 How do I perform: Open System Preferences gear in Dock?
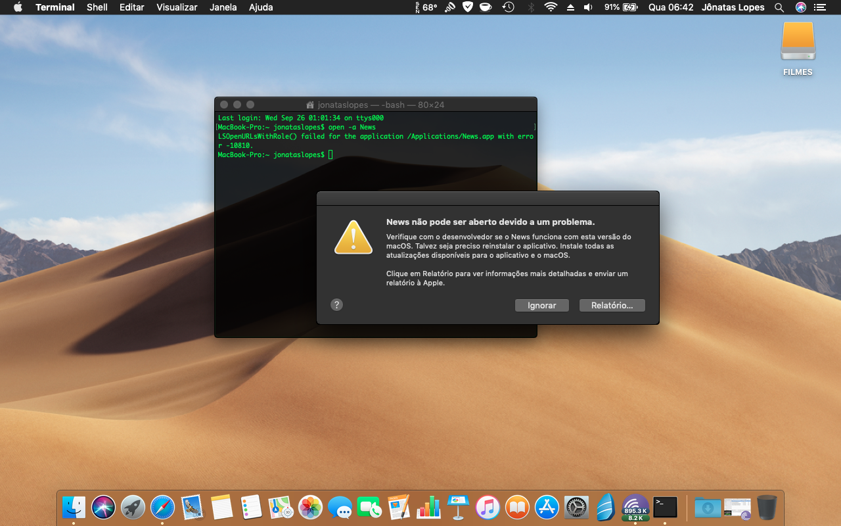[576, 507]
